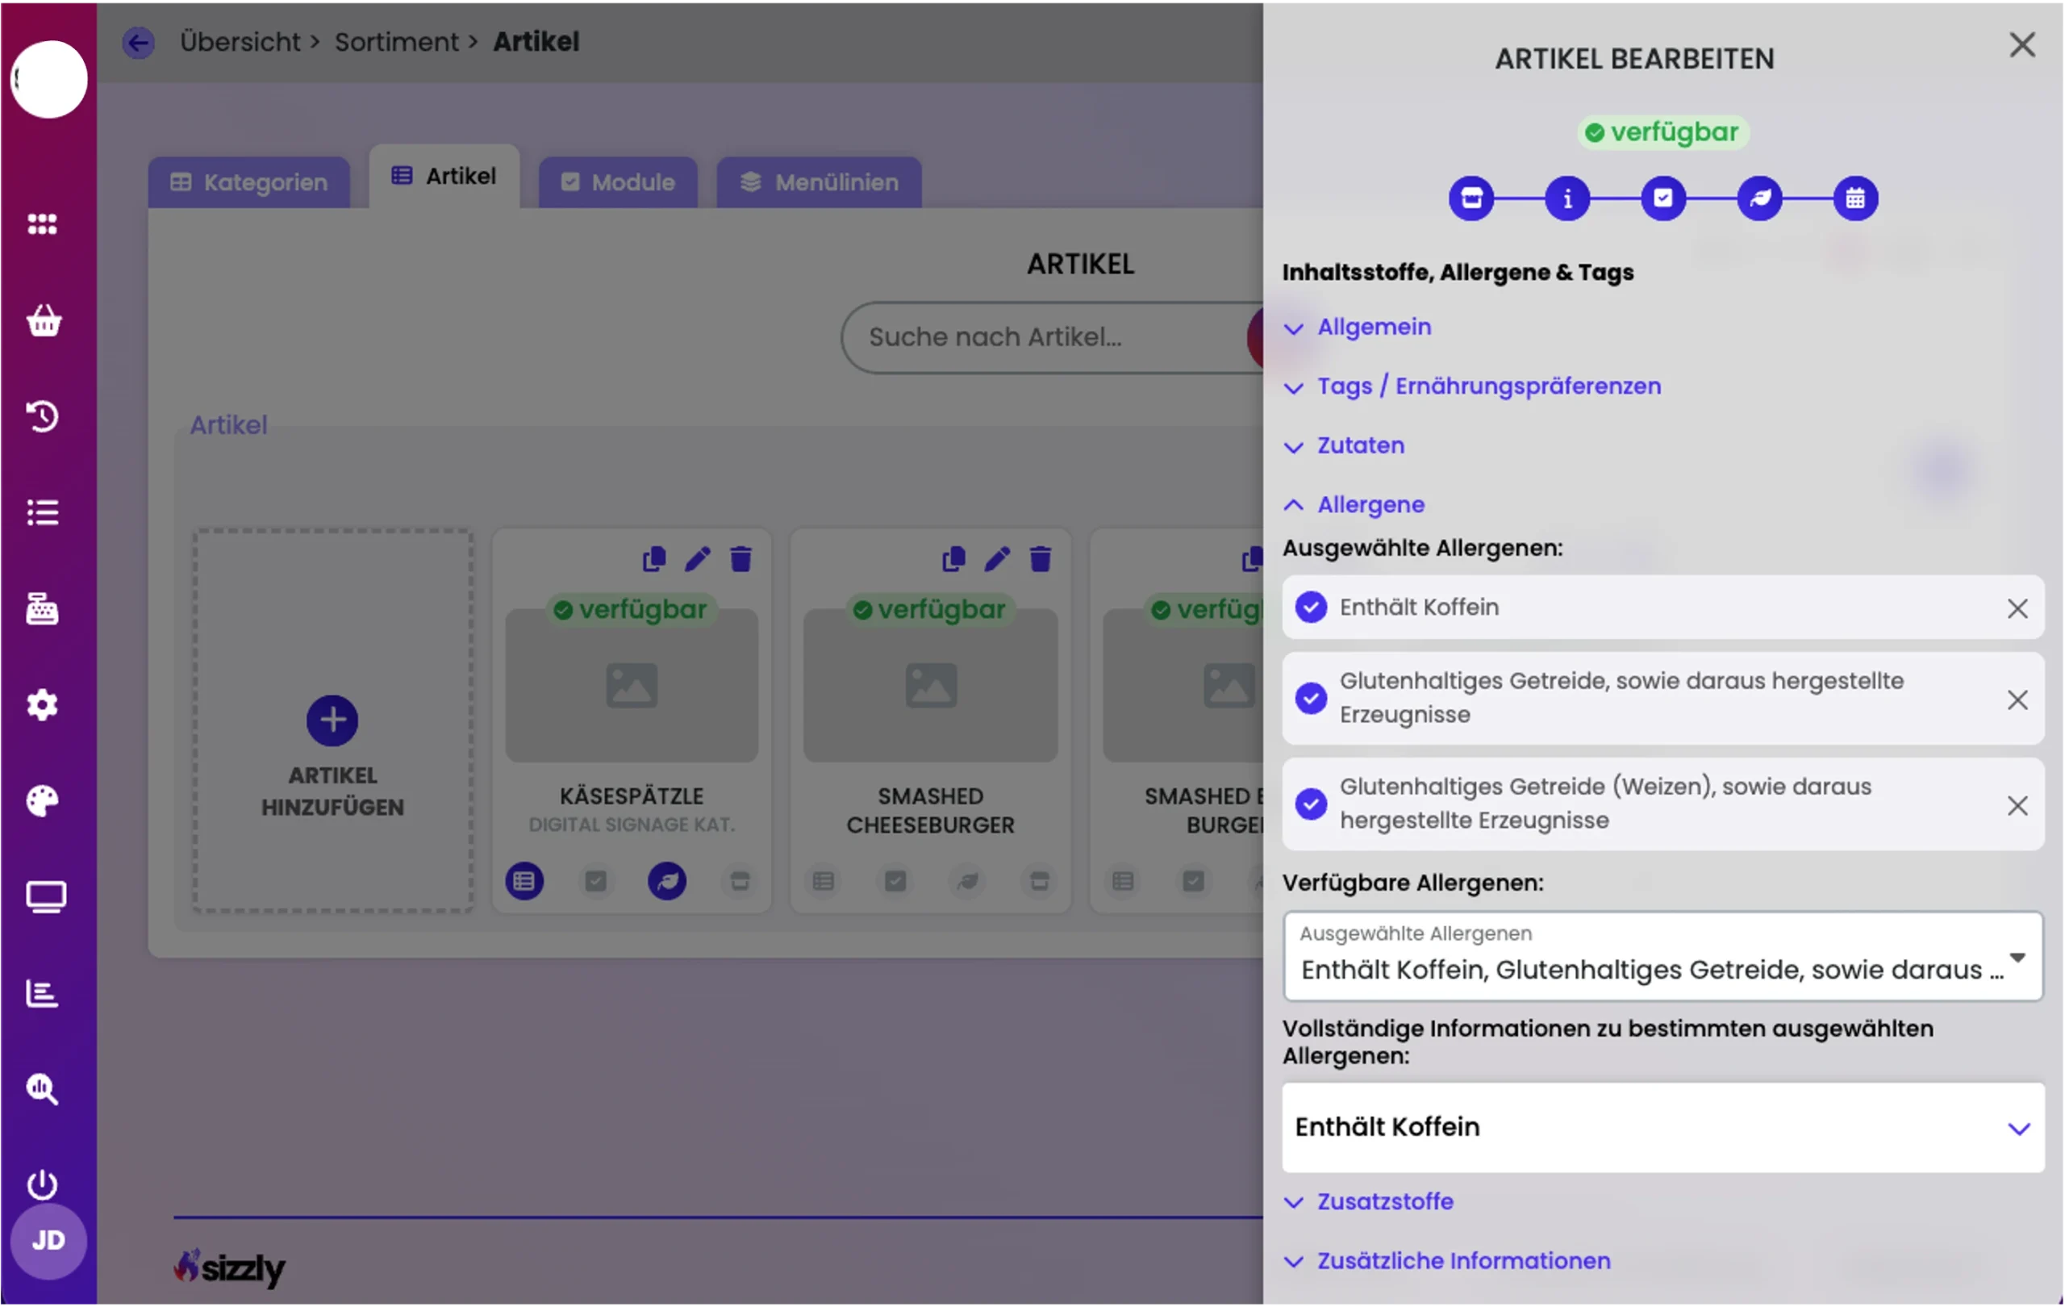
Task: Expand the Zusatzstoffe section
Action: tap(1369, 1201)
